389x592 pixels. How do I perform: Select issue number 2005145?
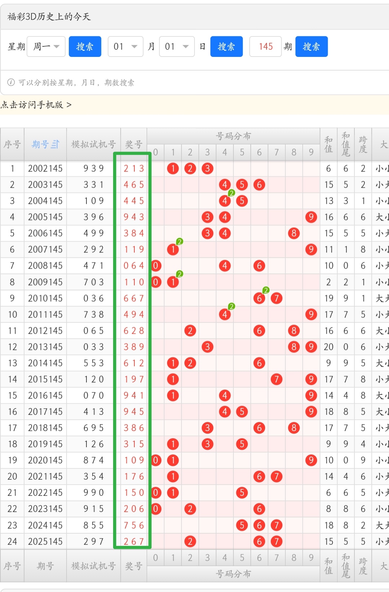point(45,217)
